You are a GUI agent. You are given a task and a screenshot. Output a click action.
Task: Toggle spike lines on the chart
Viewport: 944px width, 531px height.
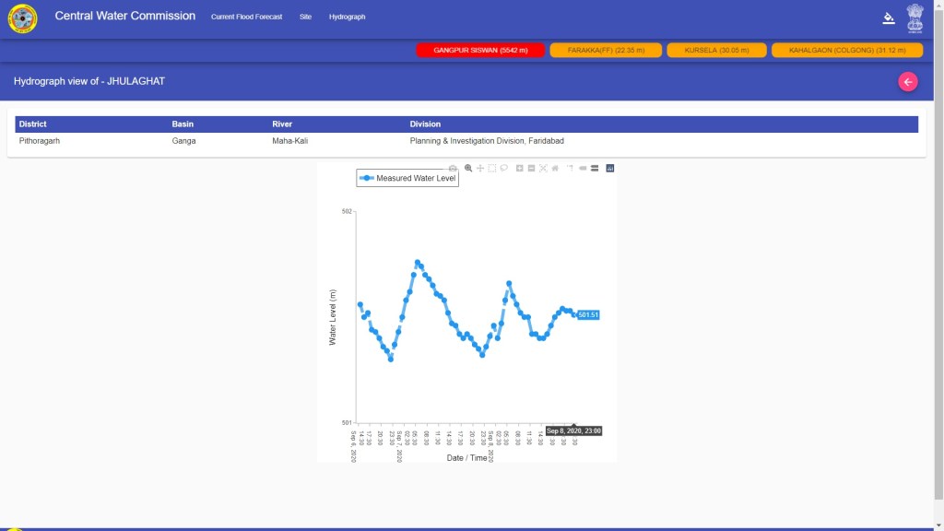click(570, 168)
